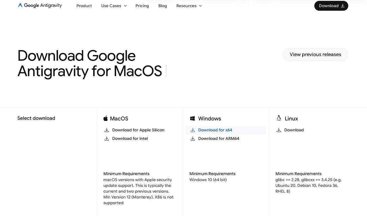The height and width of the screenshot is (216, 367).
Task: Click Minimum Requirements under Windows
Action: (212, 174)
